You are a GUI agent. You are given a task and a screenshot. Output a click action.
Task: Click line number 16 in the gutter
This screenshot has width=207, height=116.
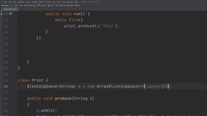coord(6,50)
